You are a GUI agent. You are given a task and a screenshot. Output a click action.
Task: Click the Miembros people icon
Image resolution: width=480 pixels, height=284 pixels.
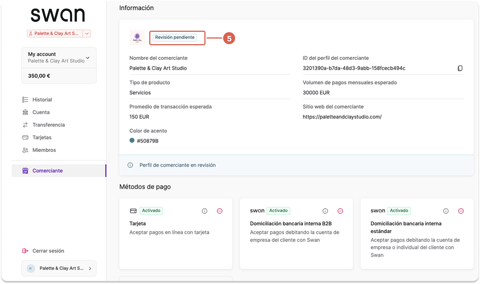[x=25, y=150]
